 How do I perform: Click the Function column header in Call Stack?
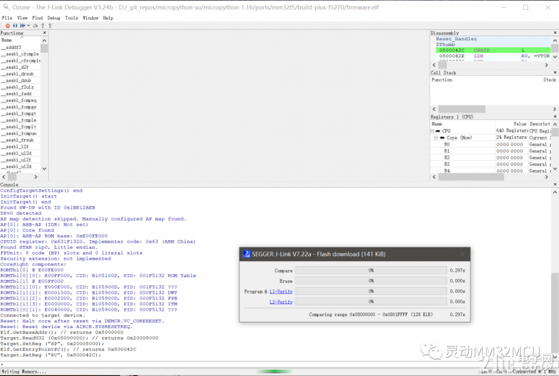pyautogui.click(x=486, y=80)
